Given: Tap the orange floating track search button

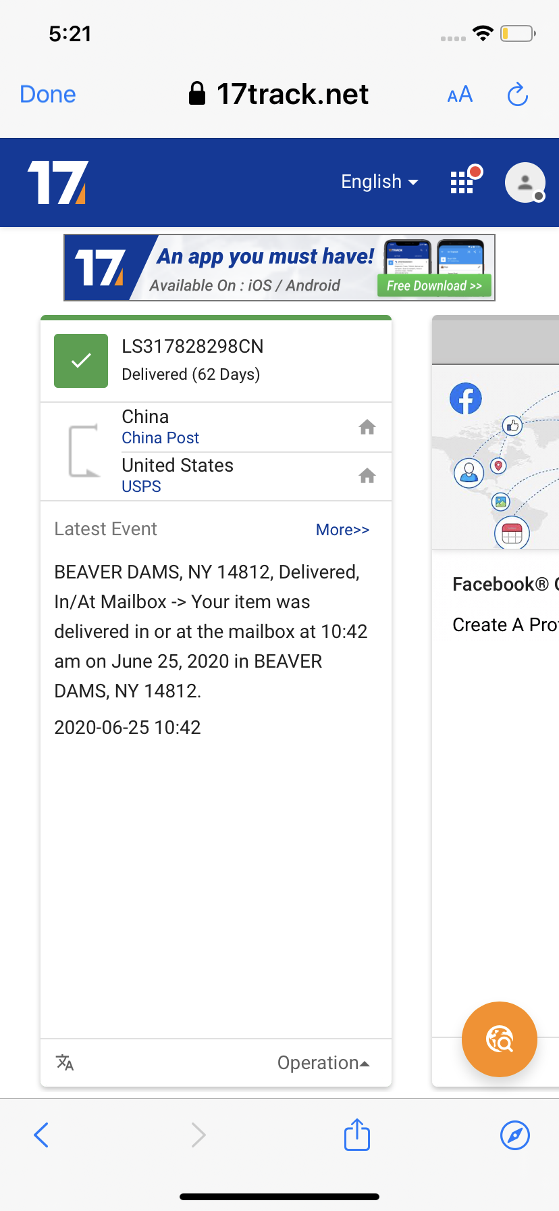Looking at the screenshot, I should [x=500, y=1039].
